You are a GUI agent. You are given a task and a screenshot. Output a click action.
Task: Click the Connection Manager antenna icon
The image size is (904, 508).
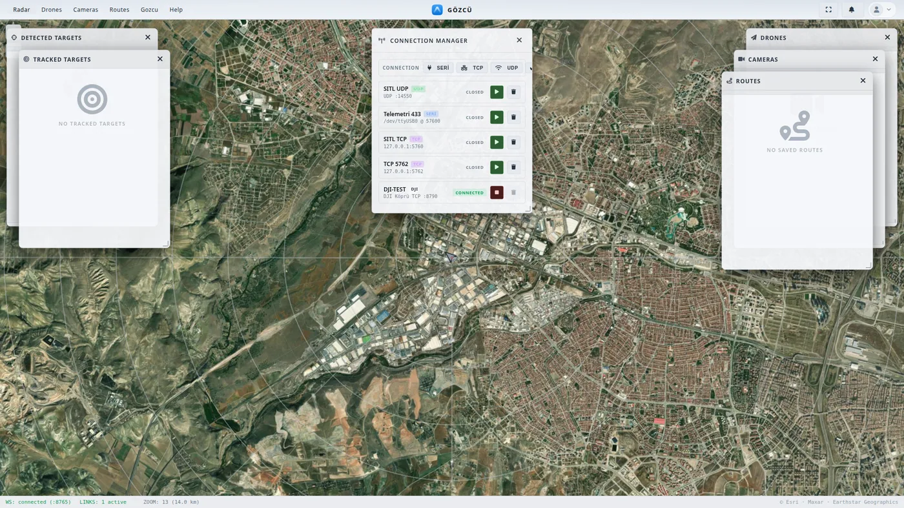click(x=382, y=41)
